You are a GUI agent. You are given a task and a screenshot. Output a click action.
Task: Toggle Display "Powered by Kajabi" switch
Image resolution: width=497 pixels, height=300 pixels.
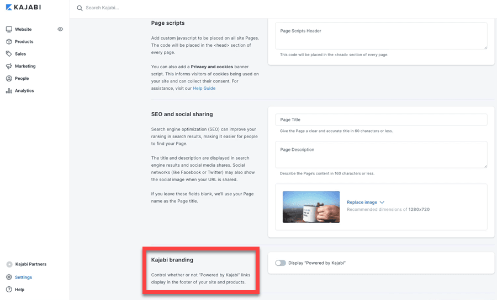coord(281,263)
